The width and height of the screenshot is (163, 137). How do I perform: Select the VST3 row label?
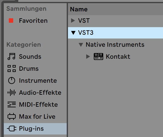point(86,33)
